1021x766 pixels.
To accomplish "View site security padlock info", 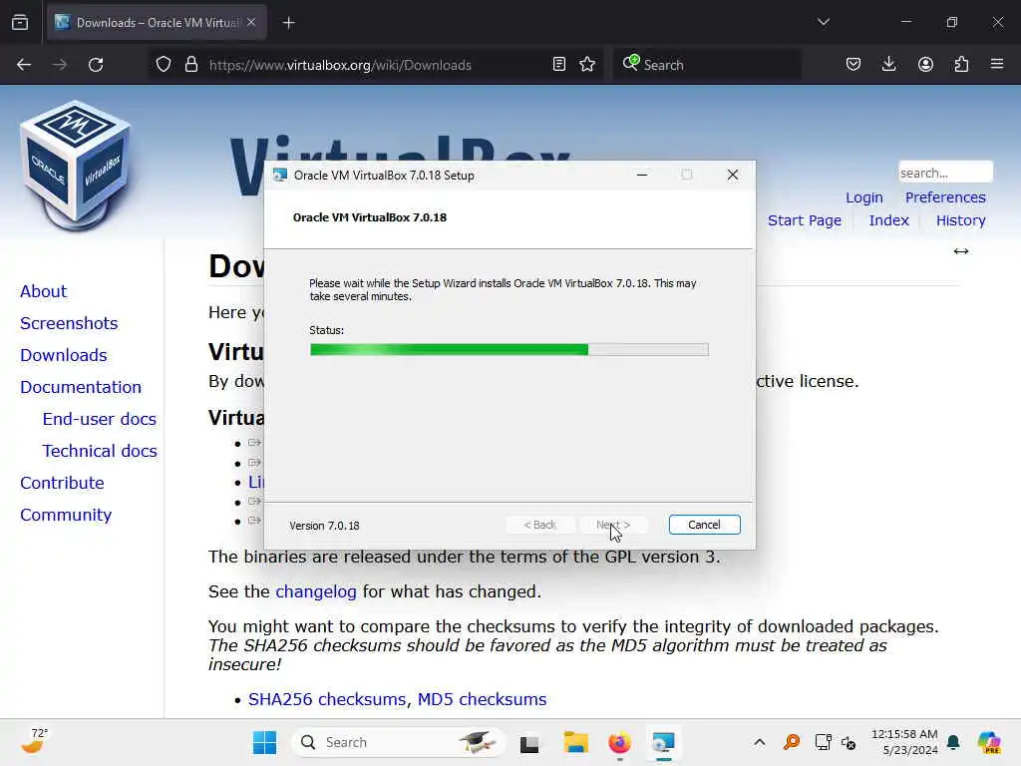I will click(x=190, y=65).
